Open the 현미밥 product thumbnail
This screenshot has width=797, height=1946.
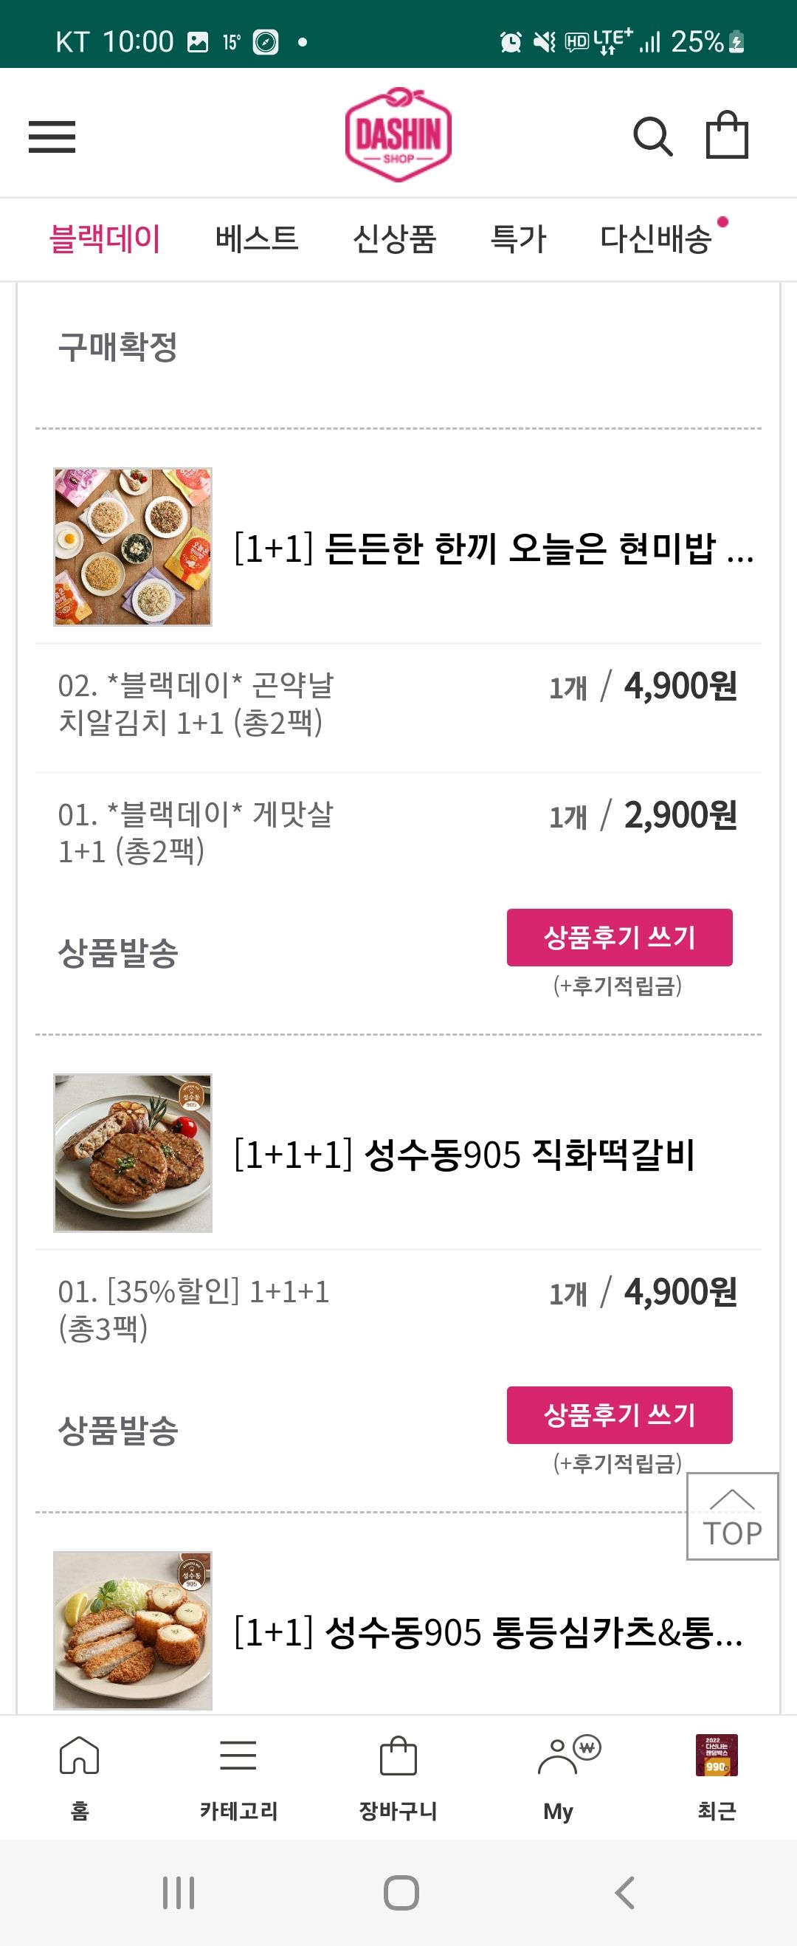133,547
